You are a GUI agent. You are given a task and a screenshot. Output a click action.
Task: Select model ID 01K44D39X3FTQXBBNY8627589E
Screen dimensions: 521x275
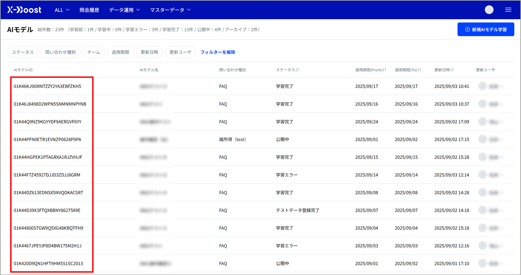(47, 210)
